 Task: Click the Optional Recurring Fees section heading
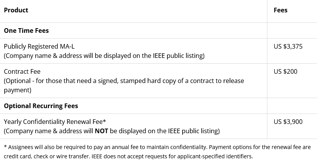(41, 106)
